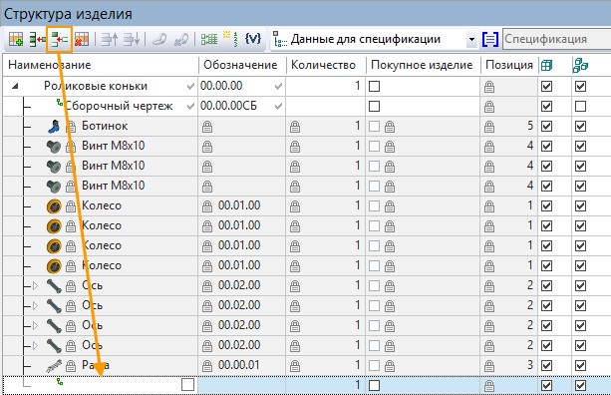
Task: Click Роликовые коньки's Позиция lock icon
Action: click(x=489, y=87)
